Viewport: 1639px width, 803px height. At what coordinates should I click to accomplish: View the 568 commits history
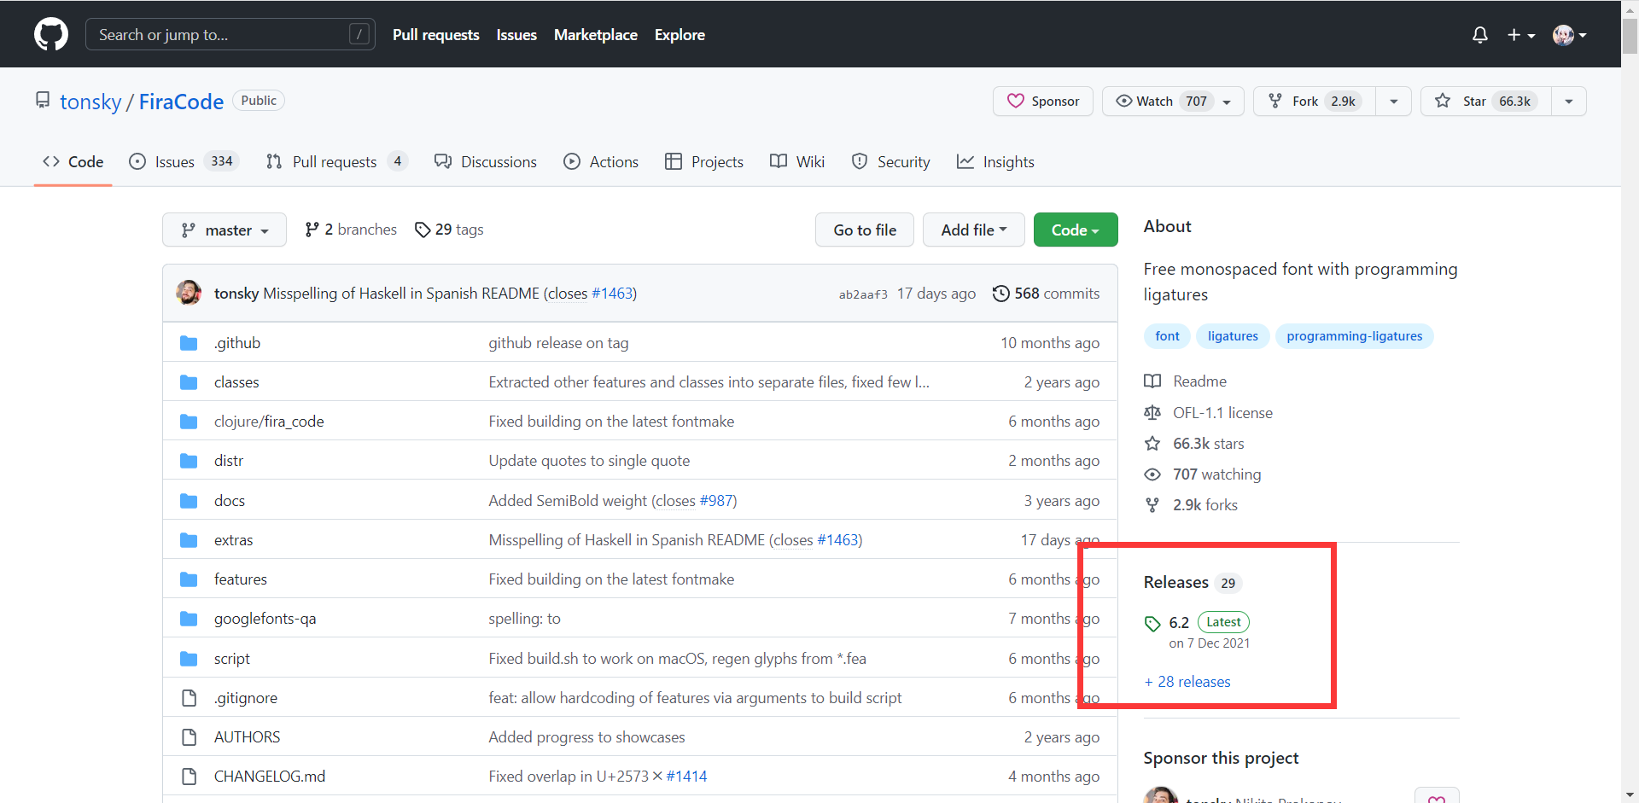point(1046,294)
